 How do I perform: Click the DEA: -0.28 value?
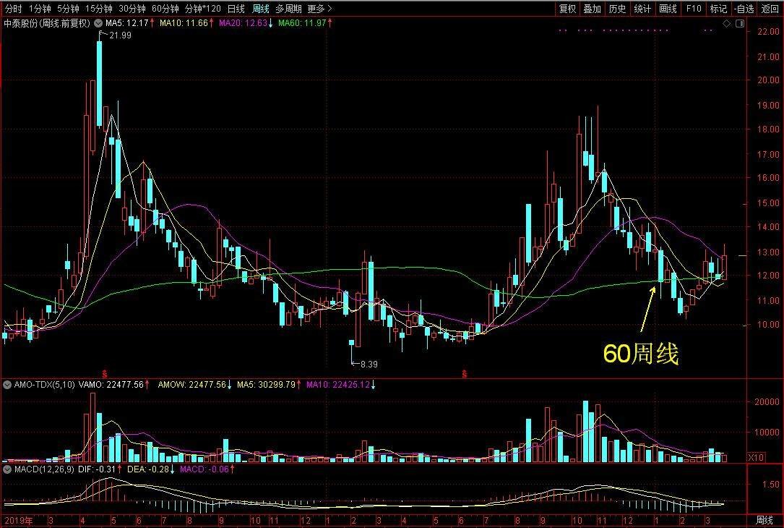148,469
